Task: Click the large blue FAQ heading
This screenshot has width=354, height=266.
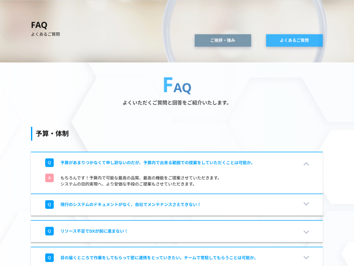Action: pyautogui.click(x=177, y=86)
